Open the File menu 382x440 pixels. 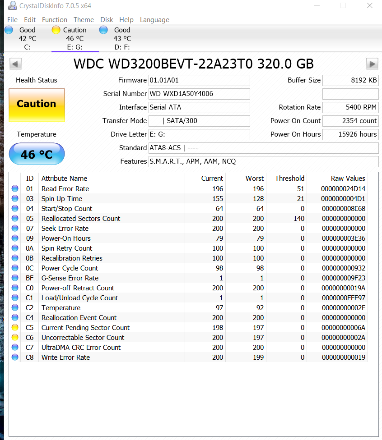tap(12, 20)
